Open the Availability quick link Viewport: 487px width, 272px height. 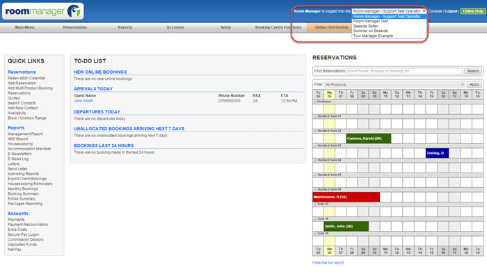(x=17, y=113)
